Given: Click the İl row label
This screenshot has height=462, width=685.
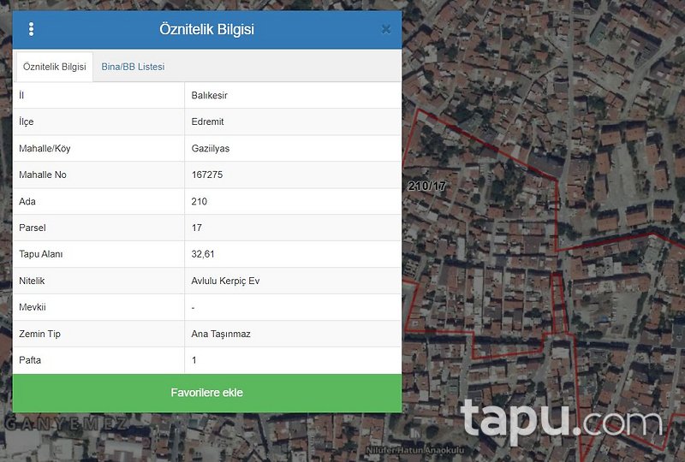Looking at the screenshot, I should pos(21,95).
